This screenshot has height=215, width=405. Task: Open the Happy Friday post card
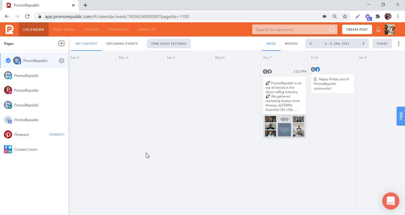[332, 84]
